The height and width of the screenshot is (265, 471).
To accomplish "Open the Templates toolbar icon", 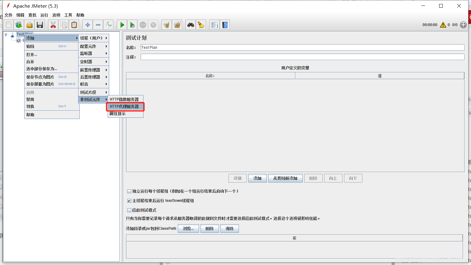I will tap(19, 25).
